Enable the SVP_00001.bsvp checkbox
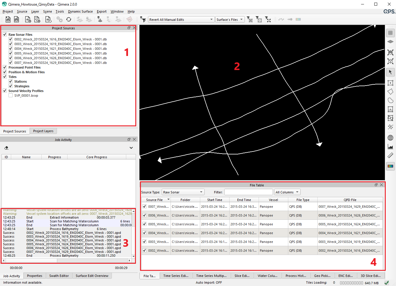396x286 pixels. tap(11, 96)
